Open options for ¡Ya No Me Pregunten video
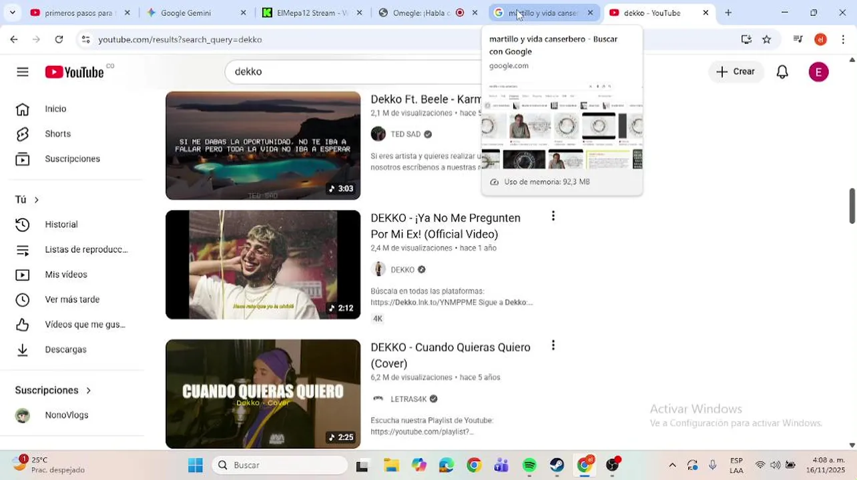857x480 pixels. [553, 216]
